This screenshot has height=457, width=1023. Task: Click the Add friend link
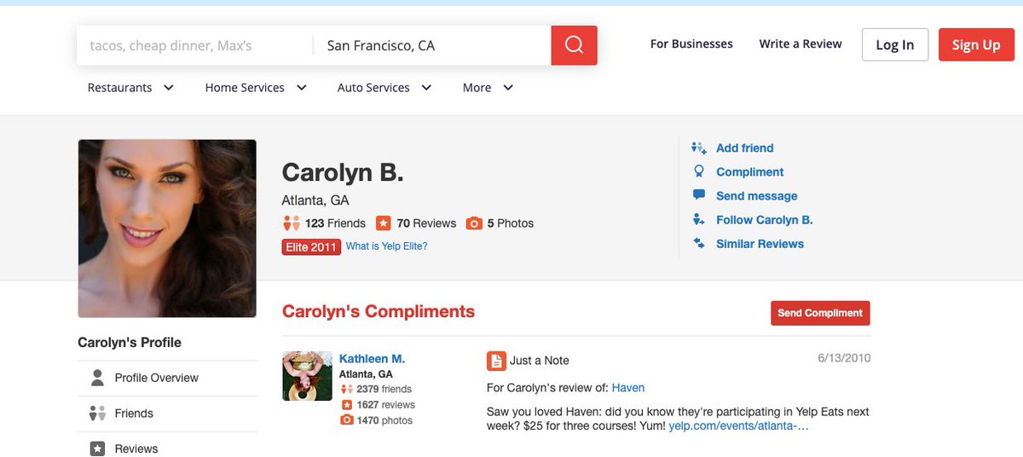pyautogui.click(x=744, y=148)
